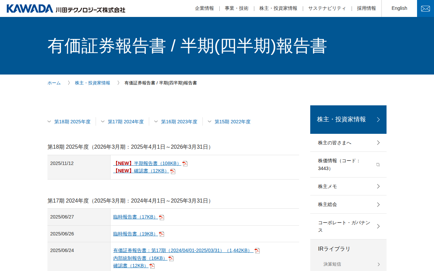Click chevron beside 株主総会

pyautogui.click(x=378, y=205)
